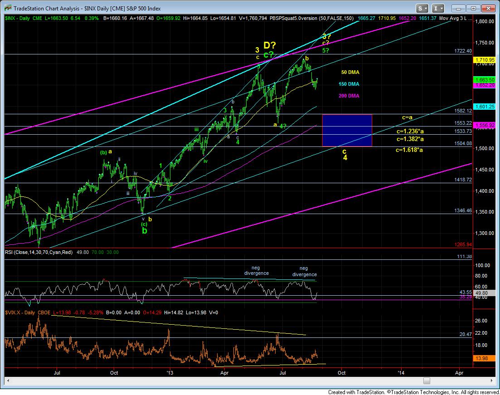This screenshot has width=500, height=395.
Task: Click the 'Apr' label before the July 2013 tick
Action: pyautogui.click(x=224, y=373)
